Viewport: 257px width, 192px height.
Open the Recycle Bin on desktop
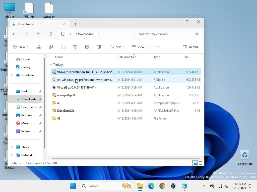pos(244,158)
